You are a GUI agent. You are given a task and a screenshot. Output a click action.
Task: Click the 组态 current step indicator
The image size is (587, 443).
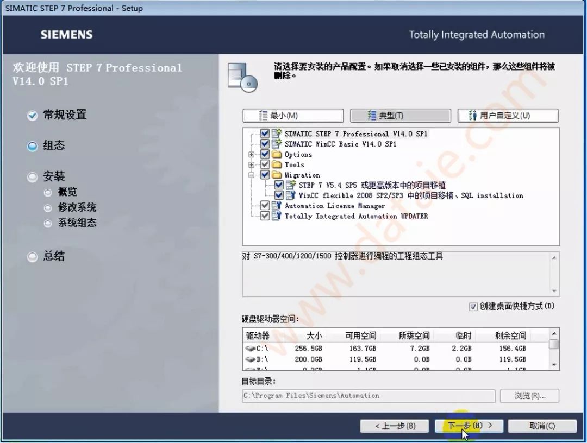point(33,146)
